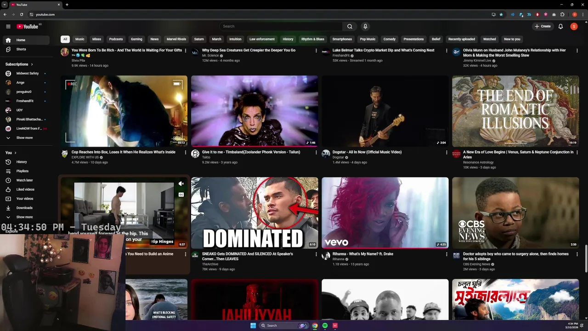
Task: Click the page vertical scrollbar
Action: [586, 260]
